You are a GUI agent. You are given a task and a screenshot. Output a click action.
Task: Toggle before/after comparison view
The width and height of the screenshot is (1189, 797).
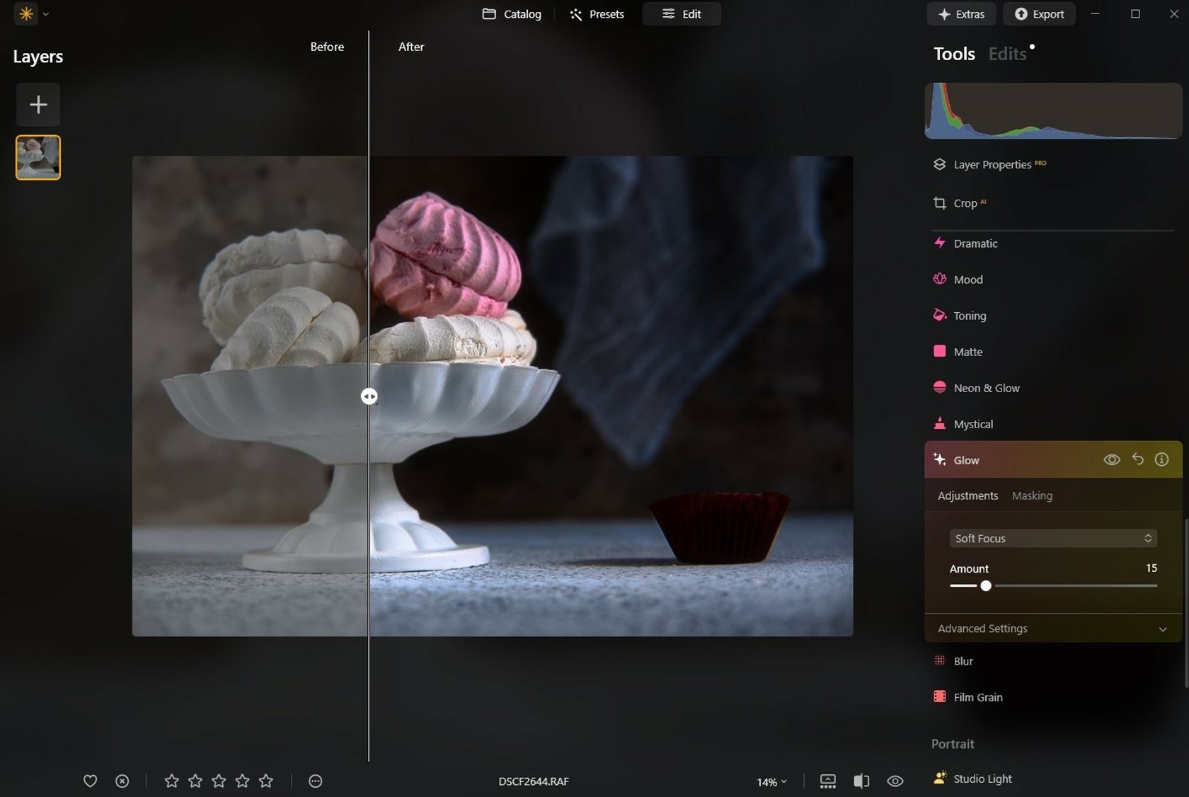pos(861,781)
